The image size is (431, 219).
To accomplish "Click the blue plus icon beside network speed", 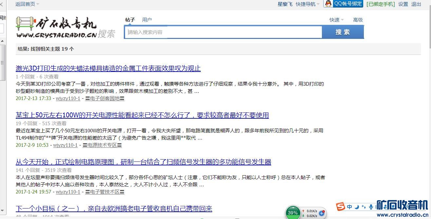I will click(322, 213).
